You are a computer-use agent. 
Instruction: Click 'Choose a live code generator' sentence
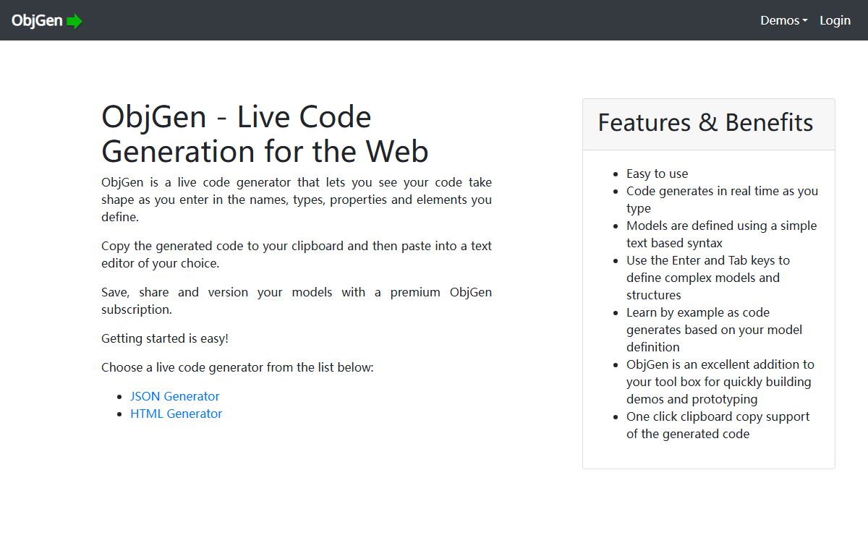[237, 367]
